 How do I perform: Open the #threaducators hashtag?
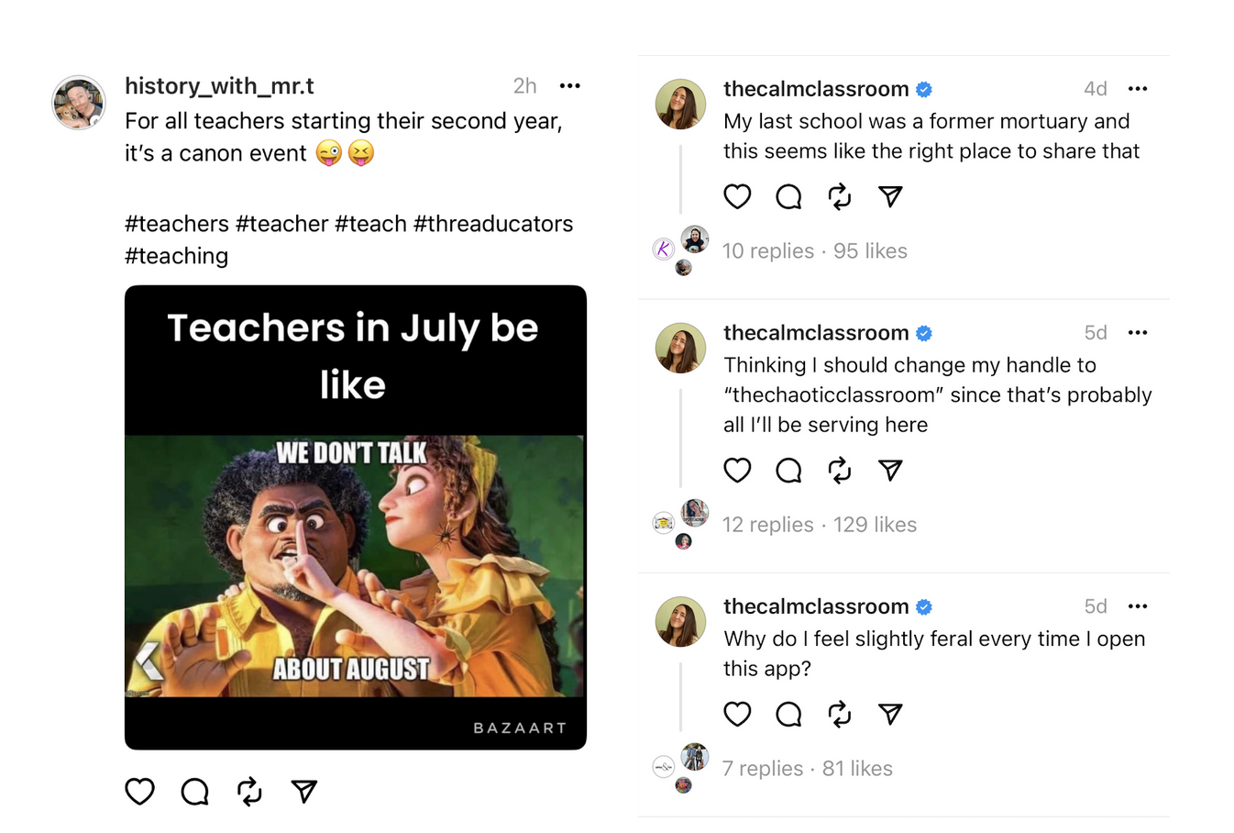tap(494, 223)
